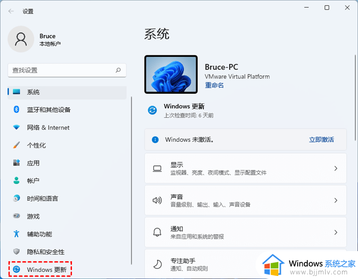This screenshot has width=358, height=279.
Task: Go to 个性化 settings
Action: click(67, 145)
